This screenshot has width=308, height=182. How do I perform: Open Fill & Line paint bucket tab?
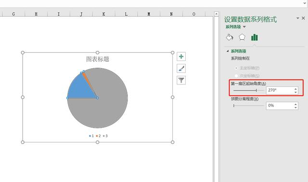(x=230, y=37)
